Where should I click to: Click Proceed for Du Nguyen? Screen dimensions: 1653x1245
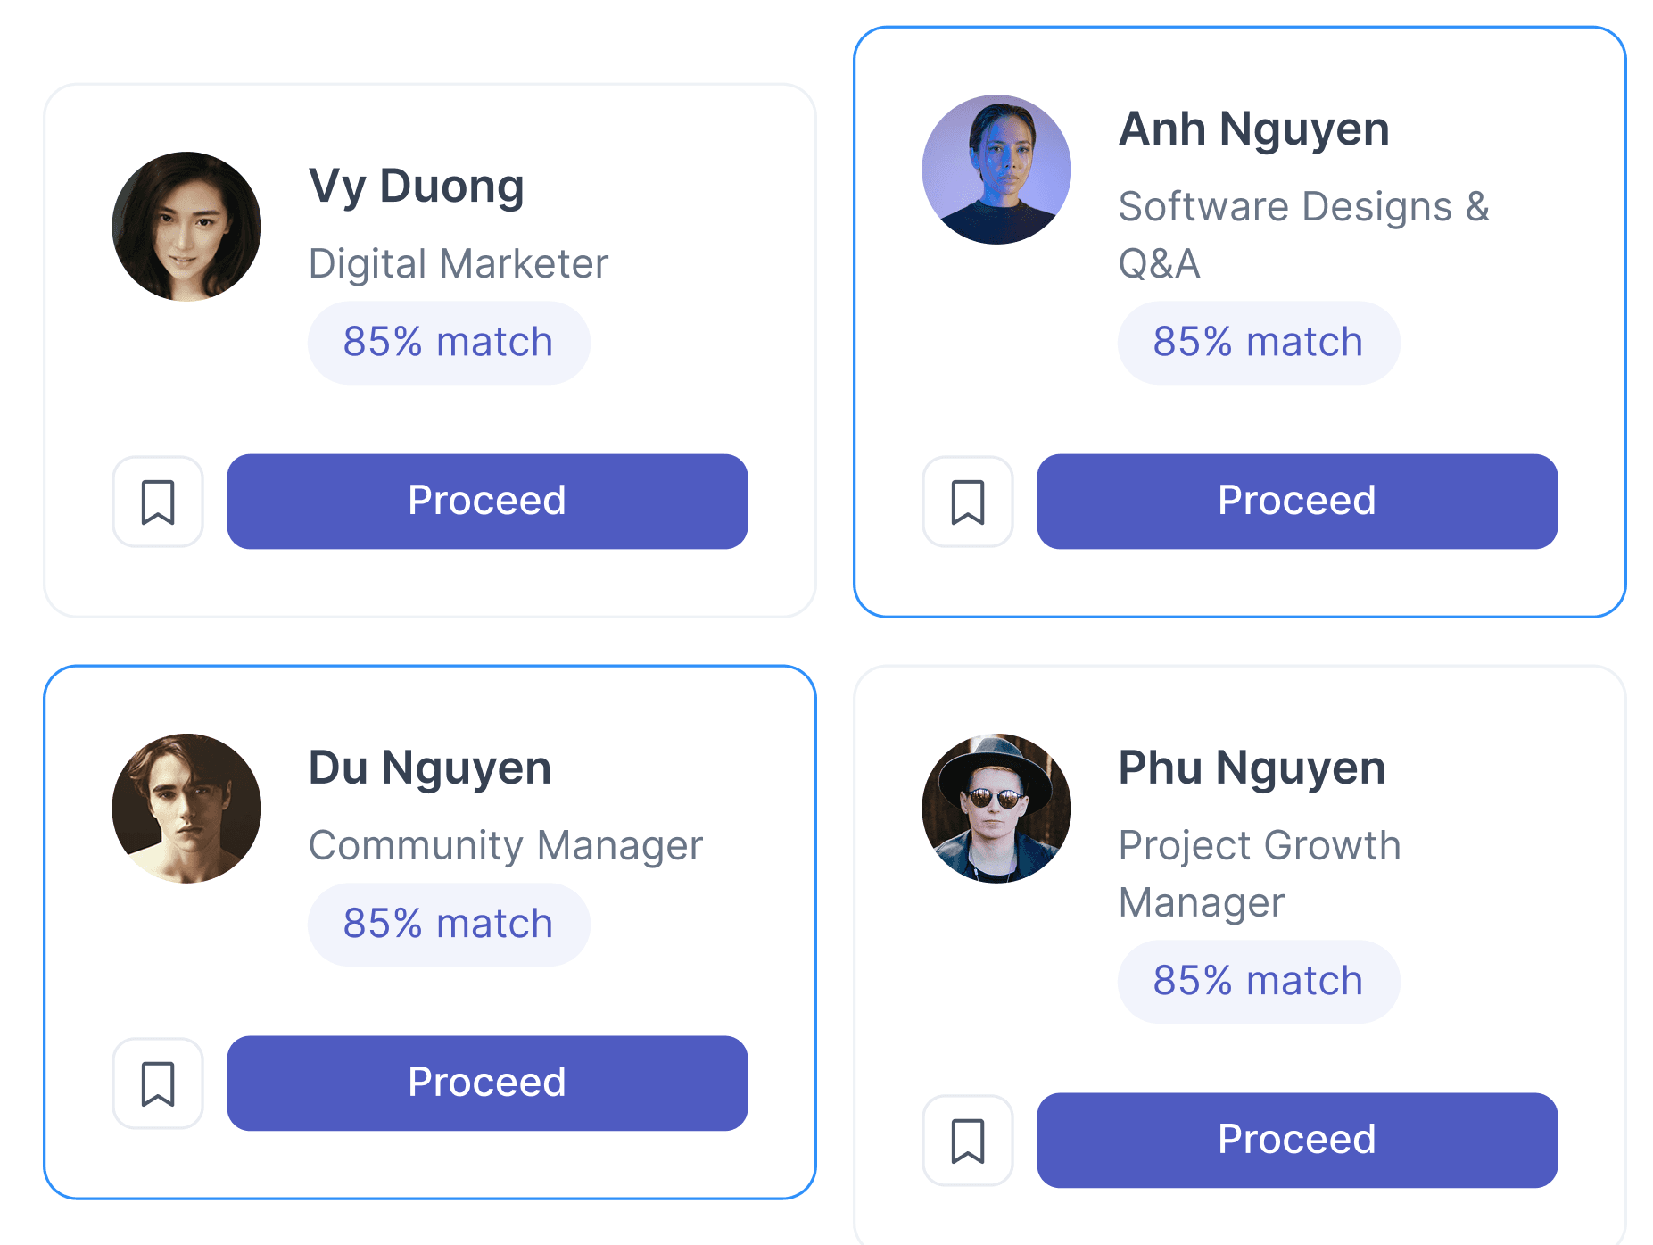(487, 1083)
